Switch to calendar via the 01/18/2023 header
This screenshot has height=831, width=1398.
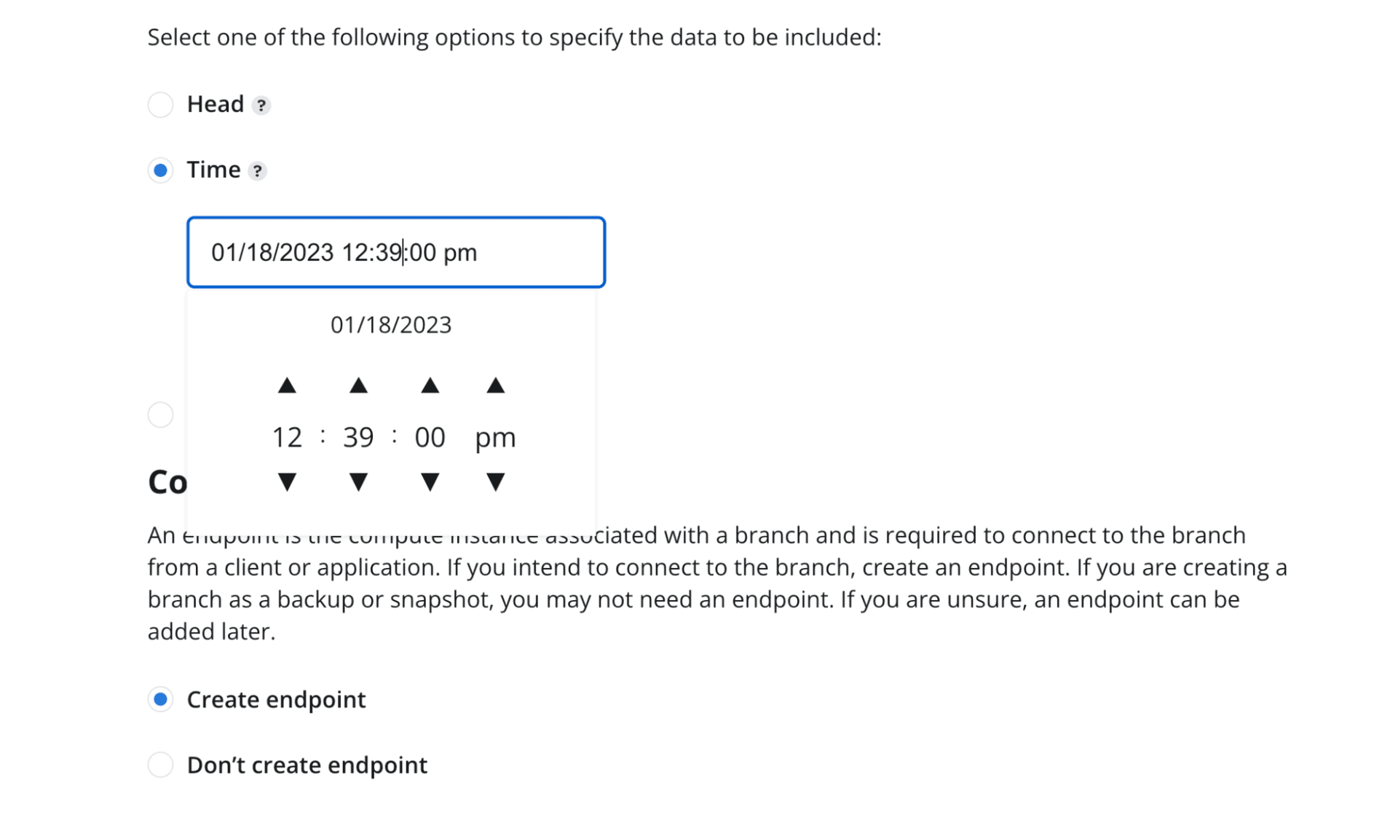(x=391, y=325)
